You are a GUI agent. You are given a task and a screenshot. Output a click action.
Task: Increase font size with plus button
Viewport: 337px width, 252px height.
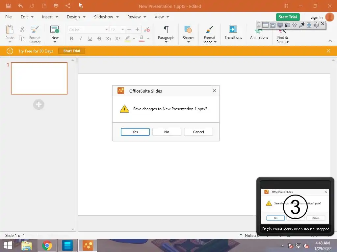(x=137, y=30)
